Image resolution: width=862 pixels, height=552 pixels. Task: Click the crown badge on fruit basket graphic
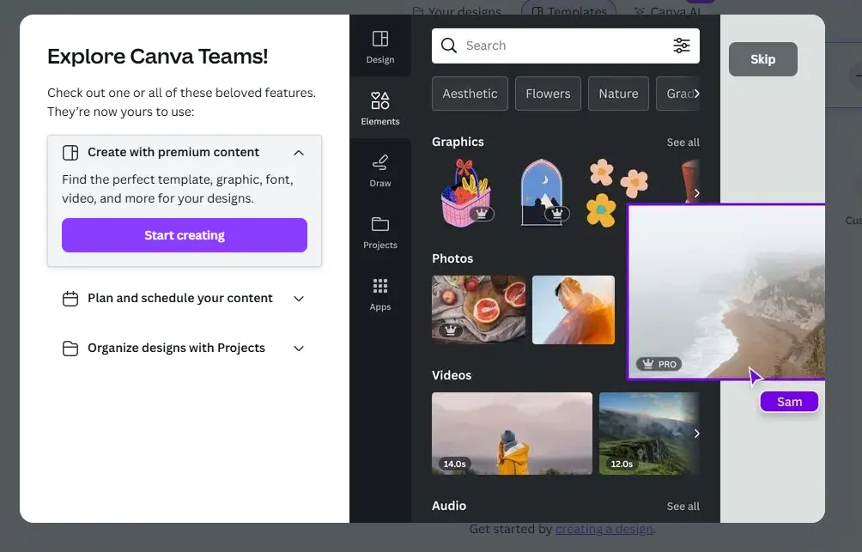point(482,213)
